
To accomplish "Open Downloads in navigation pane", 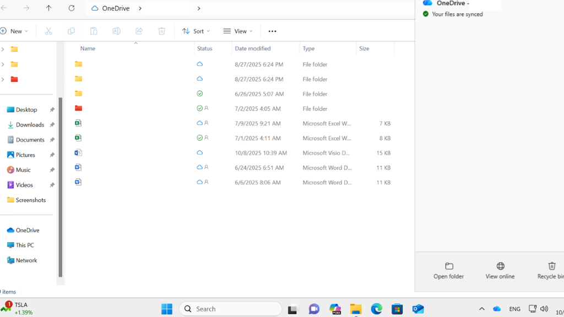I will click(x=30, y=125).
